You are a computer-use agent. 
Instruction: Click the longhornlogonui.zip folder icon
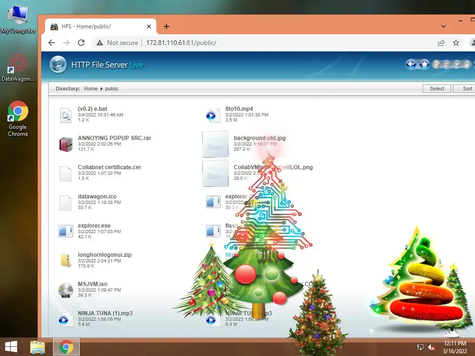[65, 261]
